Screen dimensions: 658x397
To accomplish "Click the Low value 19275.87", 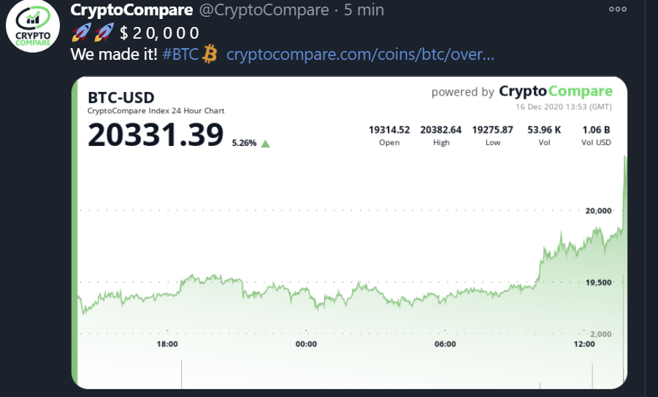I will coord(492,130).
